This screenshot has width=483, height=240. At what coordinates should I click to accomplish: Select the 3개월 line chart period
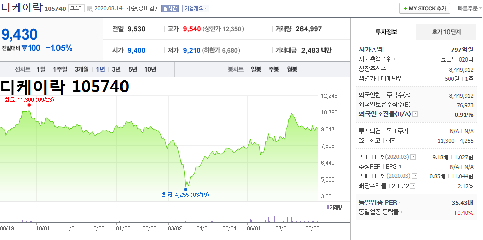(82, 69)
